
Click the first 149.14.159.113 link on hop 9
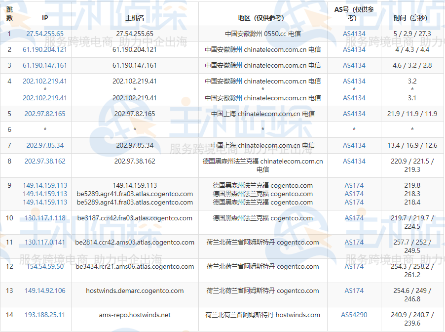[45, 185]
